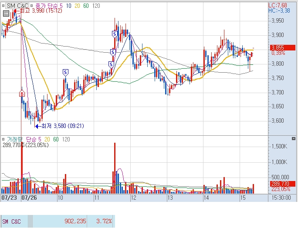Click the price chart's 120 moving average label
Viewport: 298px width, 228px height.
[96, 6]
